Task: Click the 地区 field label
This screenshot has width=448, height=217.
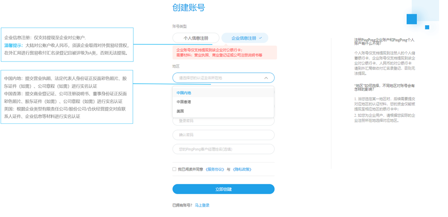Action: [x=176, y=66]
